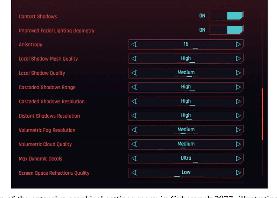Click right arrow for Anisotropy
277x198 pixels.
pos(238,44)
